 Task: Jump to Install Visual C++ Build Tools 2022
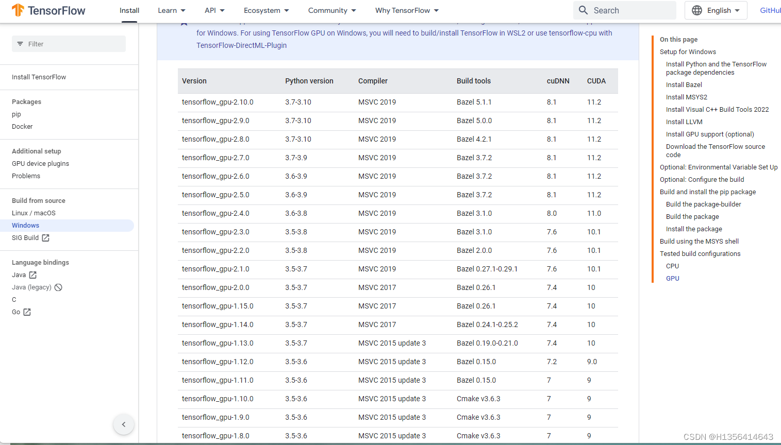tap(717, 110)
